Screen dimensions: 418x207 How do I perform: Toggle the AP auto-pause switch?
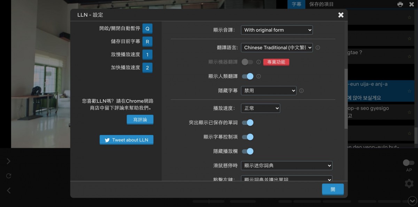(409, 163)
